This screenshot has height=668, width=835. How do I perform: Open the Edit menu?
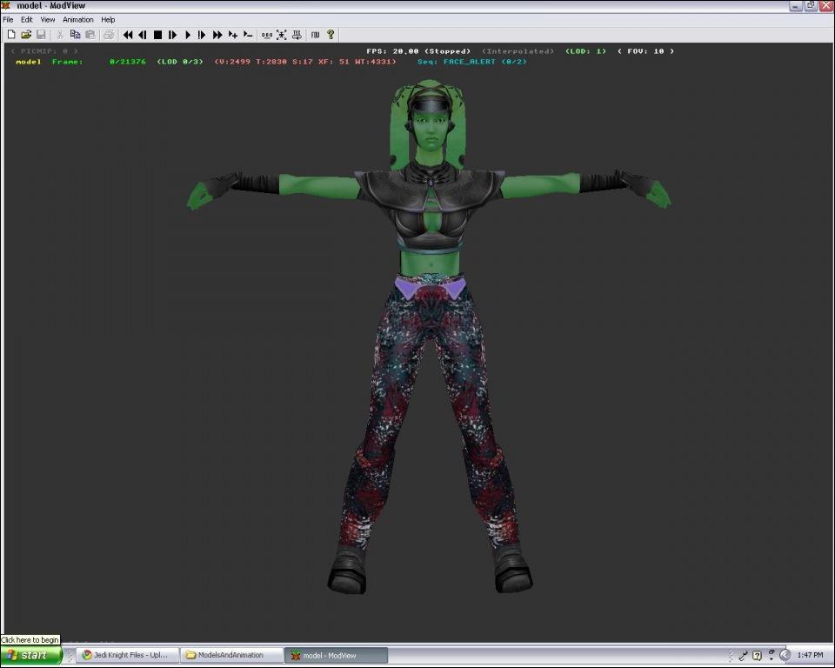click(27, 19)
